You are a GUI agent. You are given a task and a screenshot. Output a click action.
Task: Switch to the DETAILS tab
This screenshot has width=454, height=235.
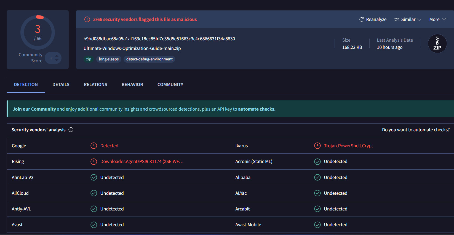click(x=61, y=85)
